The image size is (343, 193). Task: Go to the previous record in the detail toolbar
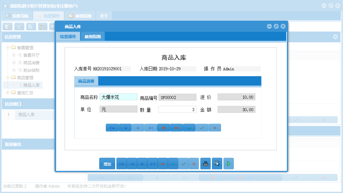tap(125, 127)
